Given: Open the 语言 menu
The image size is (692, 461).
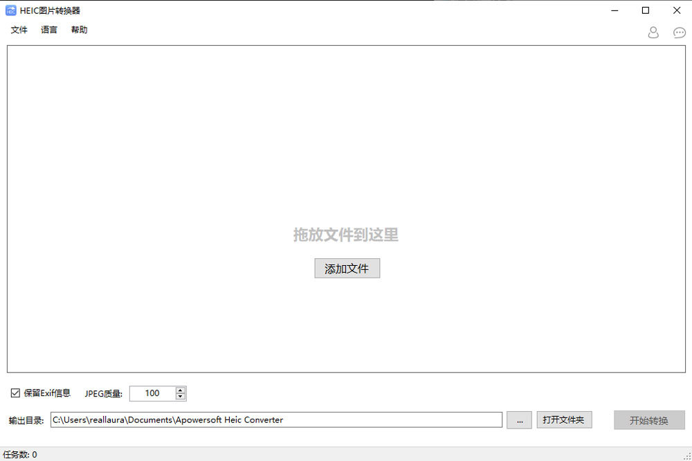Looking at the screenshot, I should coord(49,30).
